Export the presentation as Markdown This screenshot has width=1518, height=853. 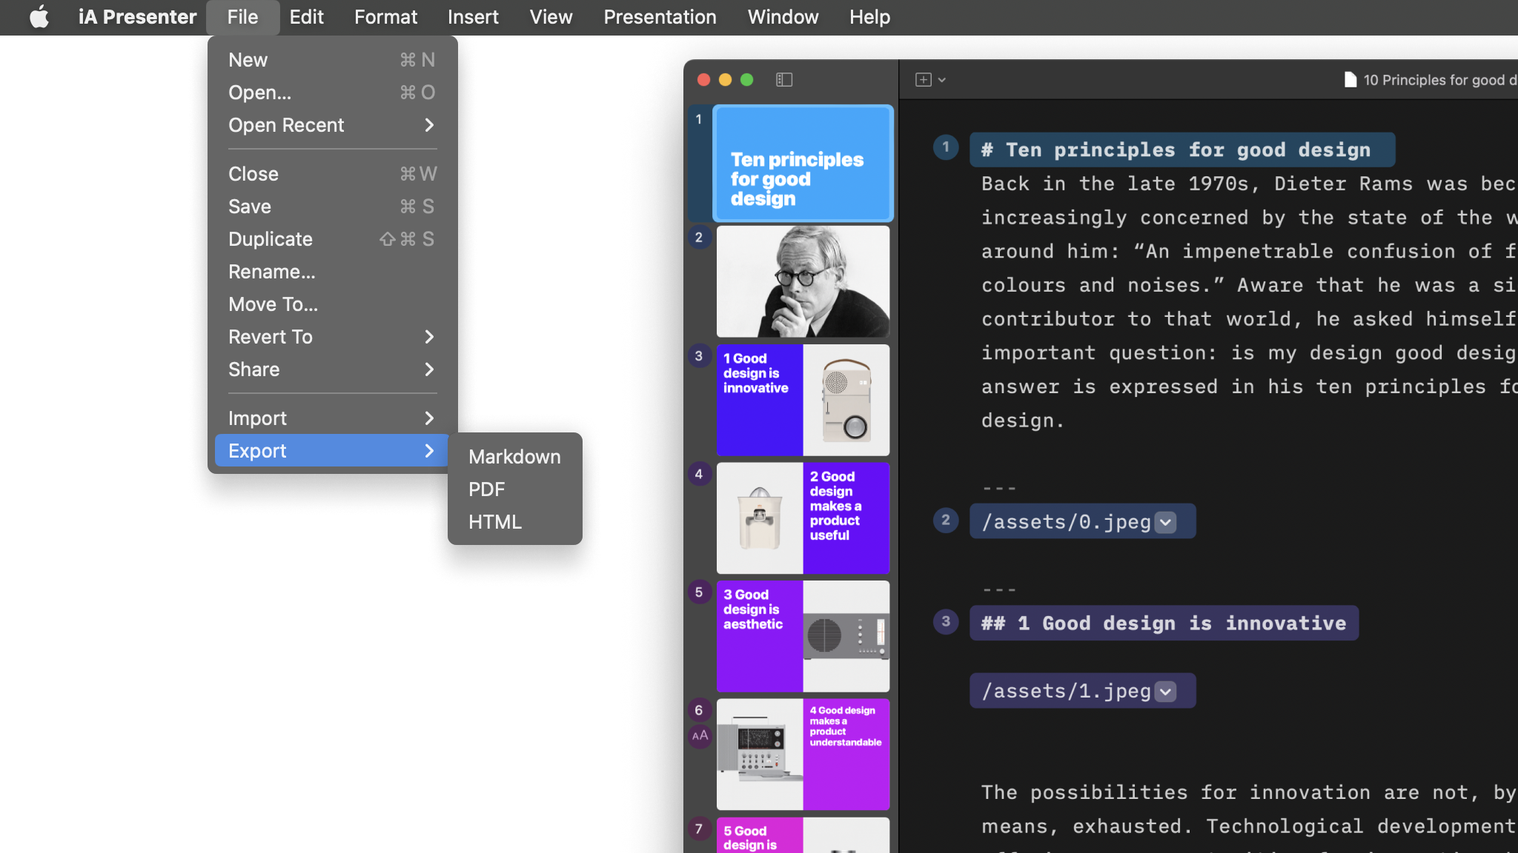coord(514,457)
